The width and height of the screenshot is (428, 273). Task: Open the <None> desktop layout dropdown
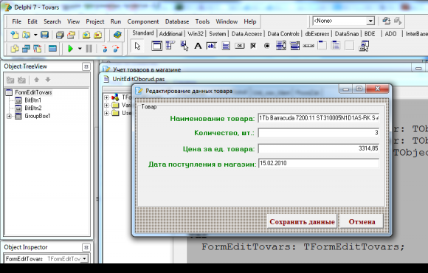(x=370, y=21)
